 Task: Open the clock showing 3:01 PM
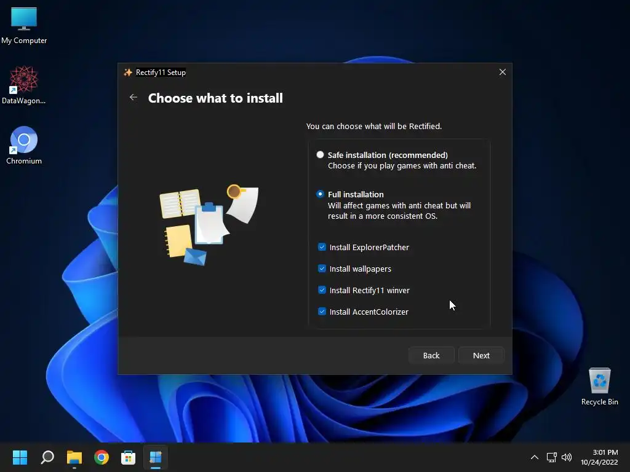(x=599, y=457)
